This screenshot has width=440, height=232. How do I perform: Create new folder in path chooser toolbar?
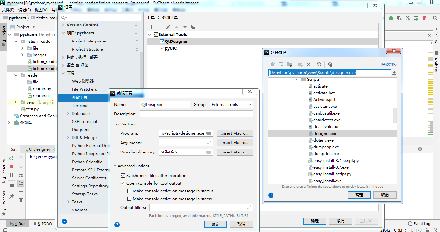pos(300,64)
